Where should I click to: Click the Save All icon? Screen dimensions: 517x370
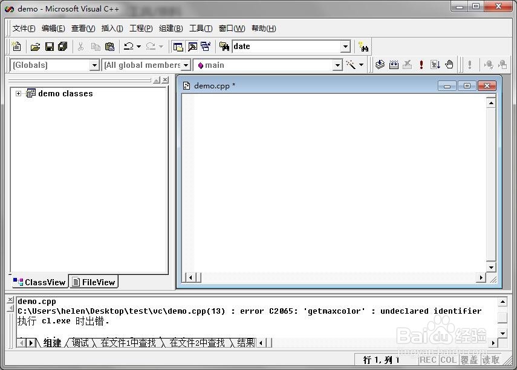click(63, 47)
